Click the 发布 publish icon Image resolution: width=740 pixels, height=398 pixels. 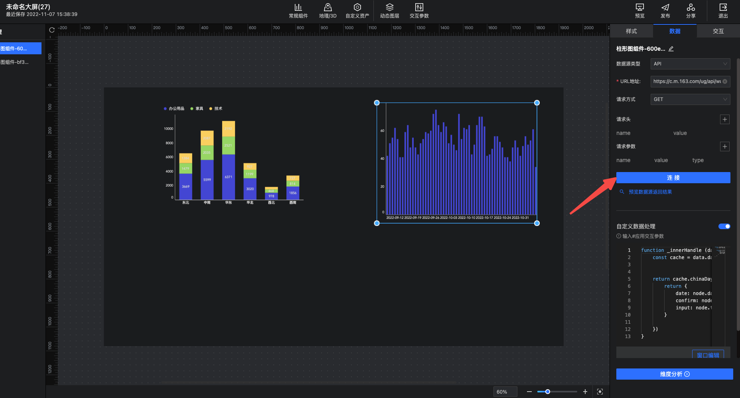(x=665, y=11)
